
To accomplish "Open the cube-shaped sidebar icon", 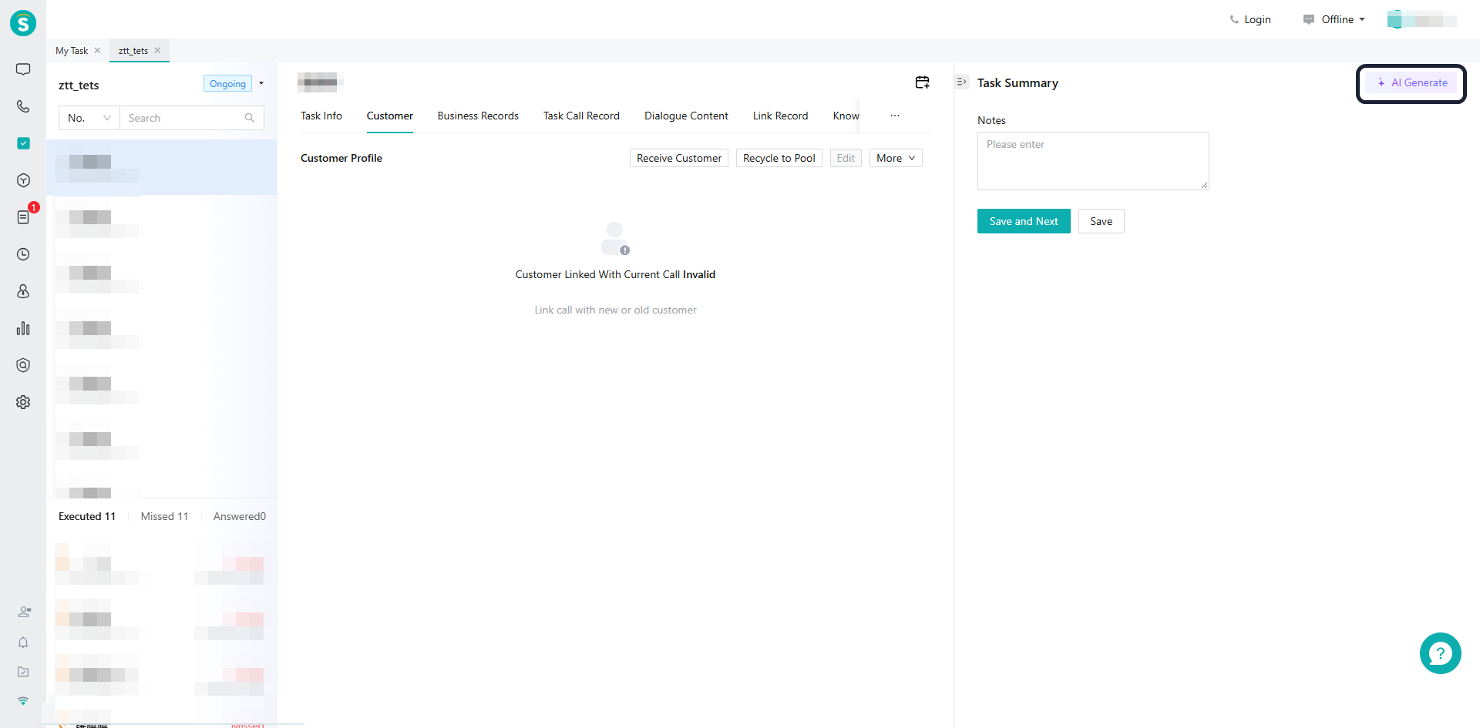I will [x=23, y=180].
